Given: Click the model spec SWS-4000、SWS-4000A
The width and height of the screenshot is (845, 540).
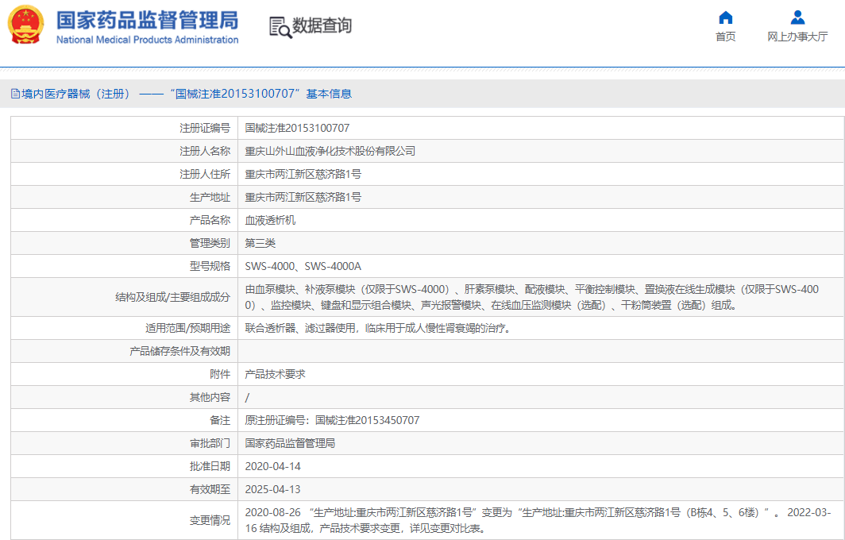Looking at the screenshot, I should click(303, 266).
